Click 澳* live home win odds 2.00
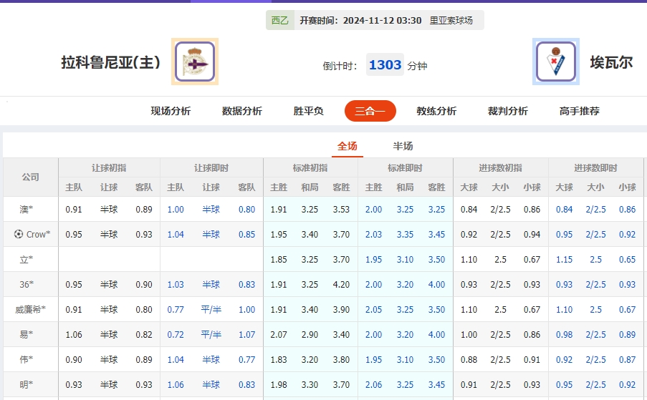Screen dimensions: 647x400 [x=373, y=210]
